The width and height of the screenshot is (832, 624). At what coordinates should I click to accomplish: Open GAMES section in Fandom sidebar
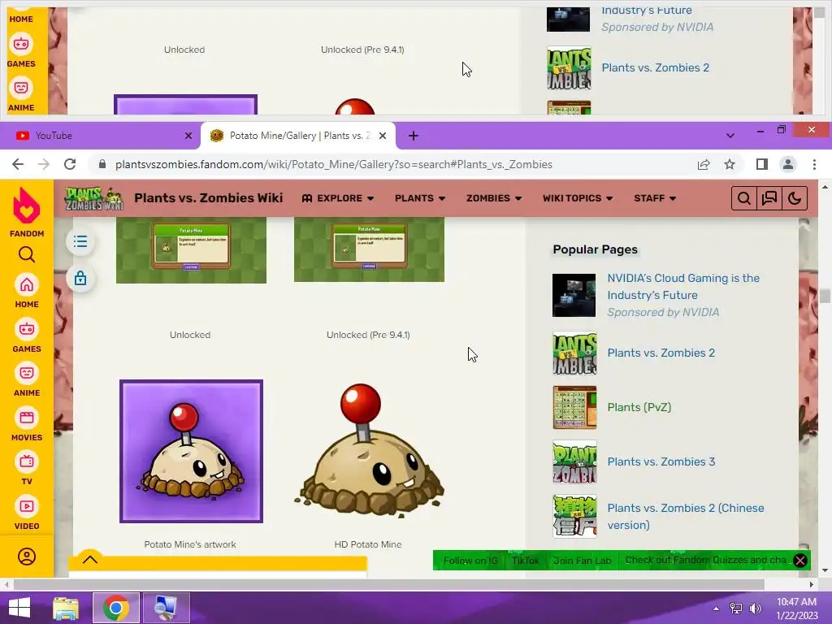[x=27, y=336]
